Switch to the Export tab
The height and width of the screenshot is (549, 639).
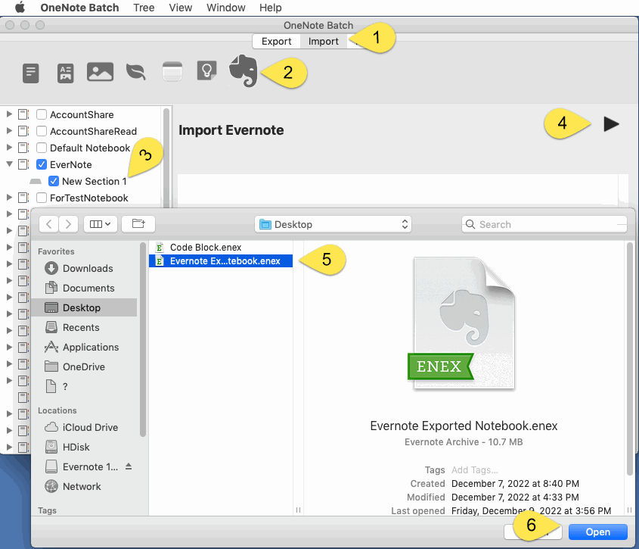click(x=276, y=41)
